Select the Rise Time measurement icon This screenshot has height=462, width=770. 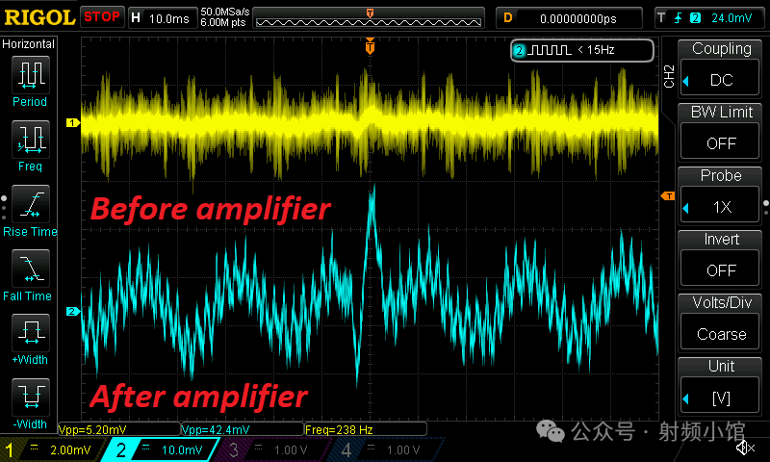(30, 206)
